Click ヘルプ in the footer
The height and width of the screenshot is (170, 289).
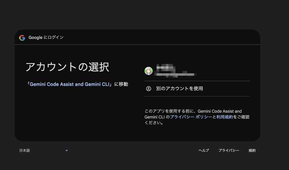point(204,151)
